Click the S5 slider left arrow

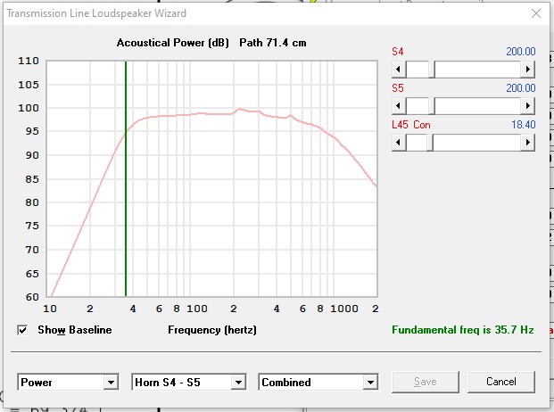[399, 105]
